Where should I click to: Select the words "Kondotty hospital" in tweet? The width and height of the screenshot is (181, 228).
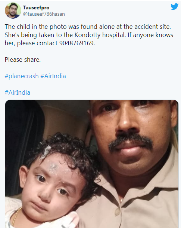100,35
